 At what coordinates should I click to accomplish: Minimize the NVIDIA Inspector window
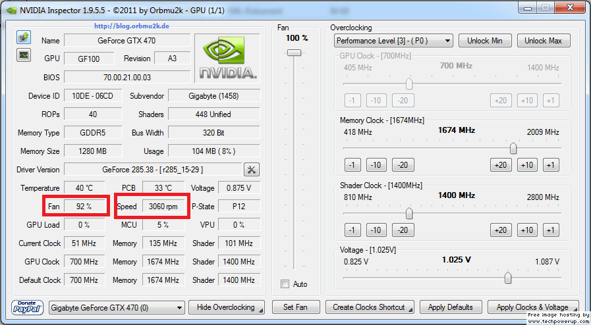pyautogui.click(x=528, y=7)
